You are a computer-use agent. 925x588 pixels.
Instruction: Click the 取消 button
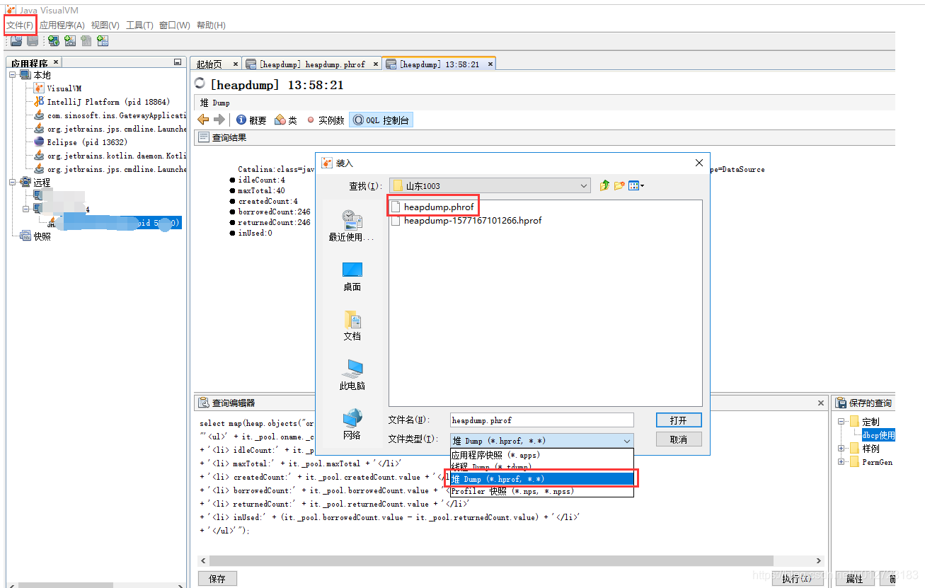point(678,439)
